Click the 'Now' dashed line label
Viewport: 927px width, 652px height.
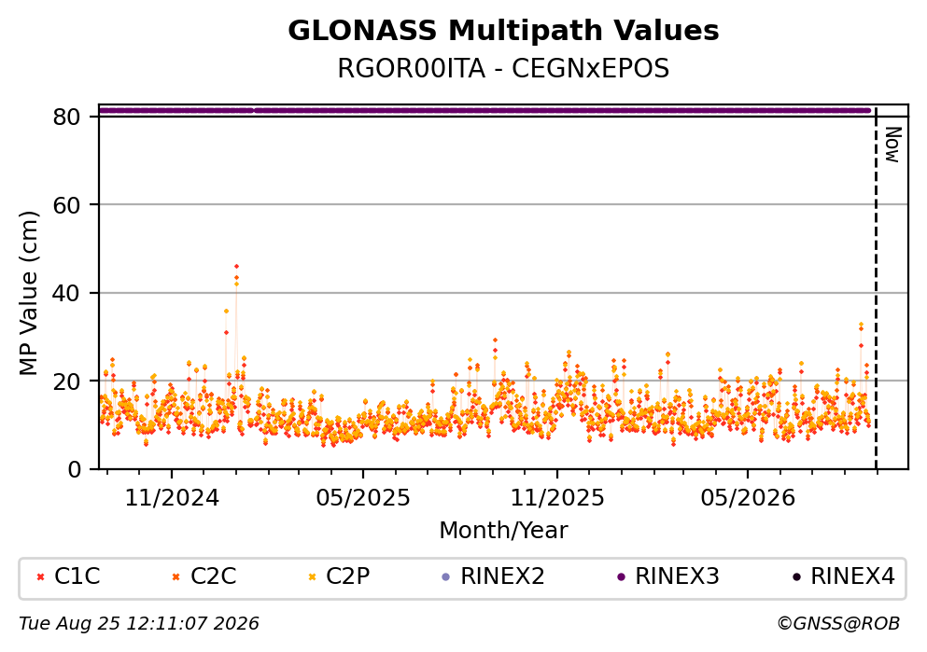pos(892,145)
